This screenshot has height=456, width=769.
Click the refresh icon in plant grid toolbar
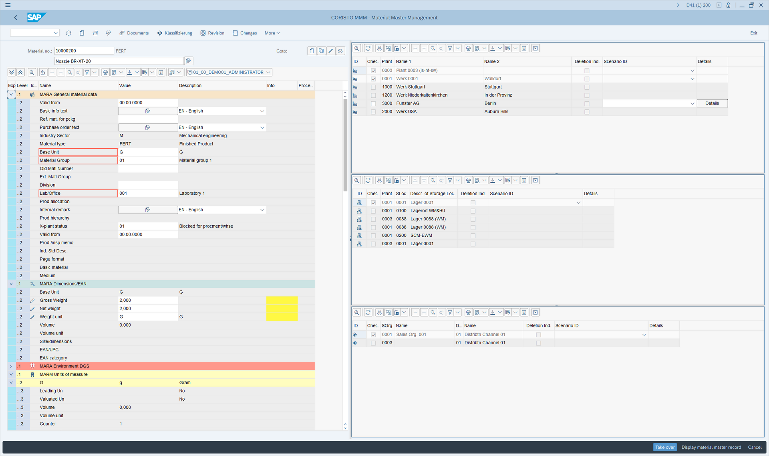pyautogui.click(x=368, y=48)
